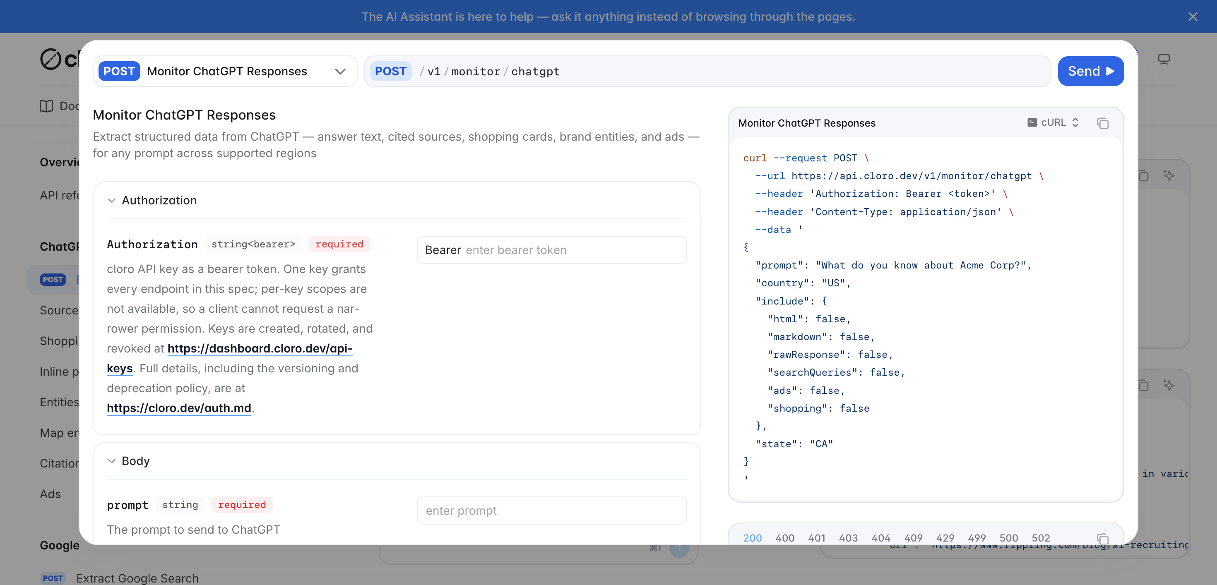Click the request URL path bar
This screenshot has height=585, width=1217.
pyautogui.click(x=707, y=71)
